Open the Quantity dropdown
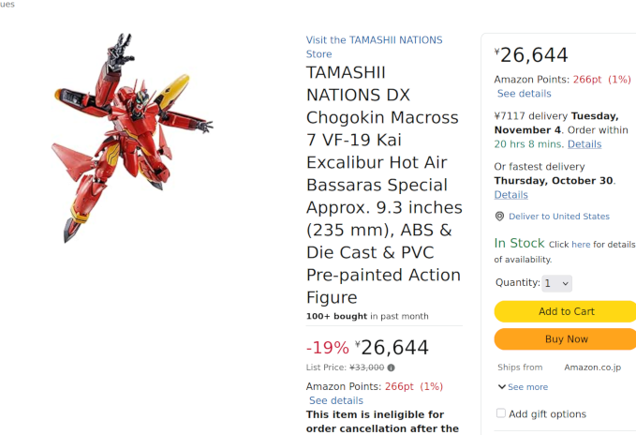Viewport: 636px width, 435px height. [x=556, y=283]
